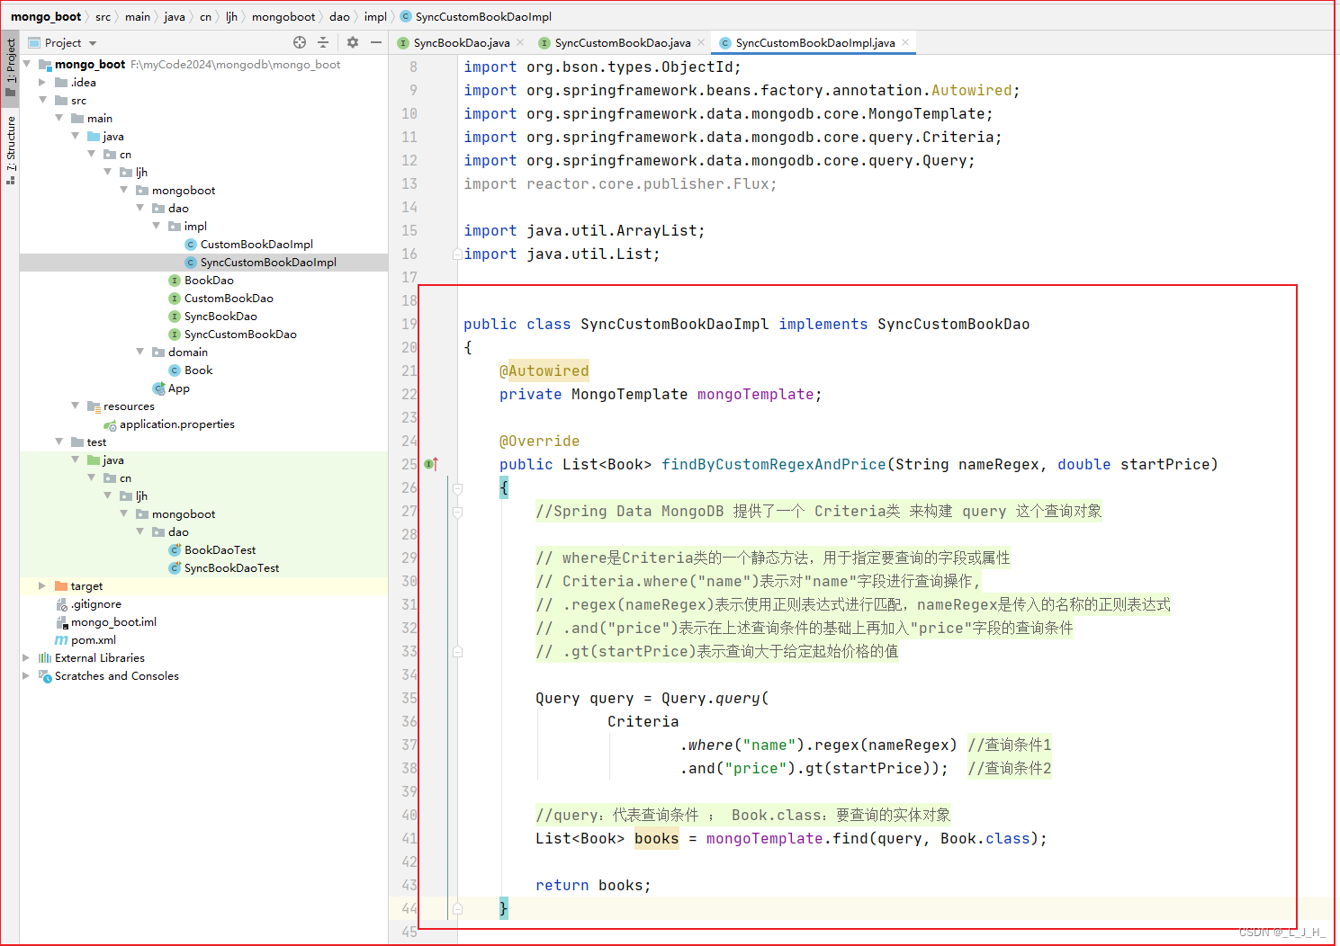Collapse the resources folder
The width and height of the screenshot is (1340, 946).
[76, 406]
